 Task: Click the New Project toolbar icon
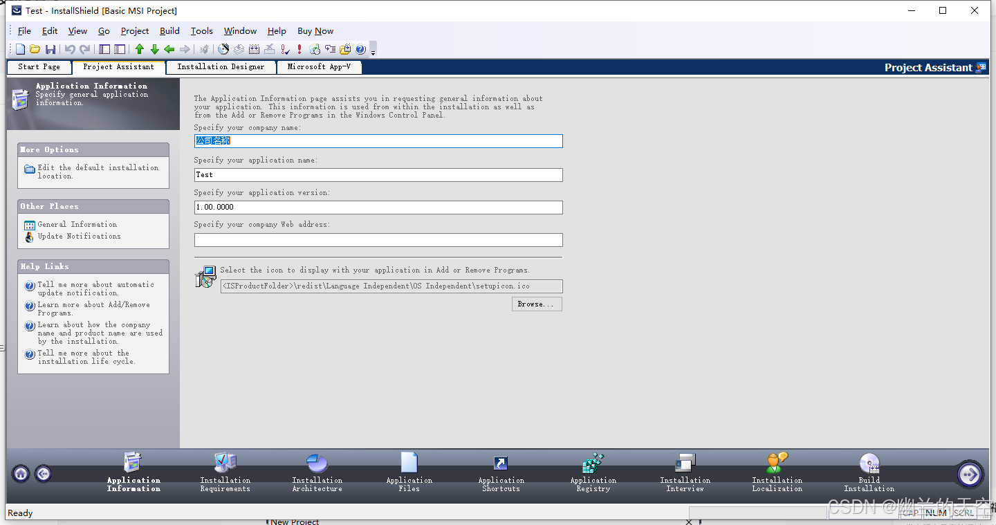point(20,49)
